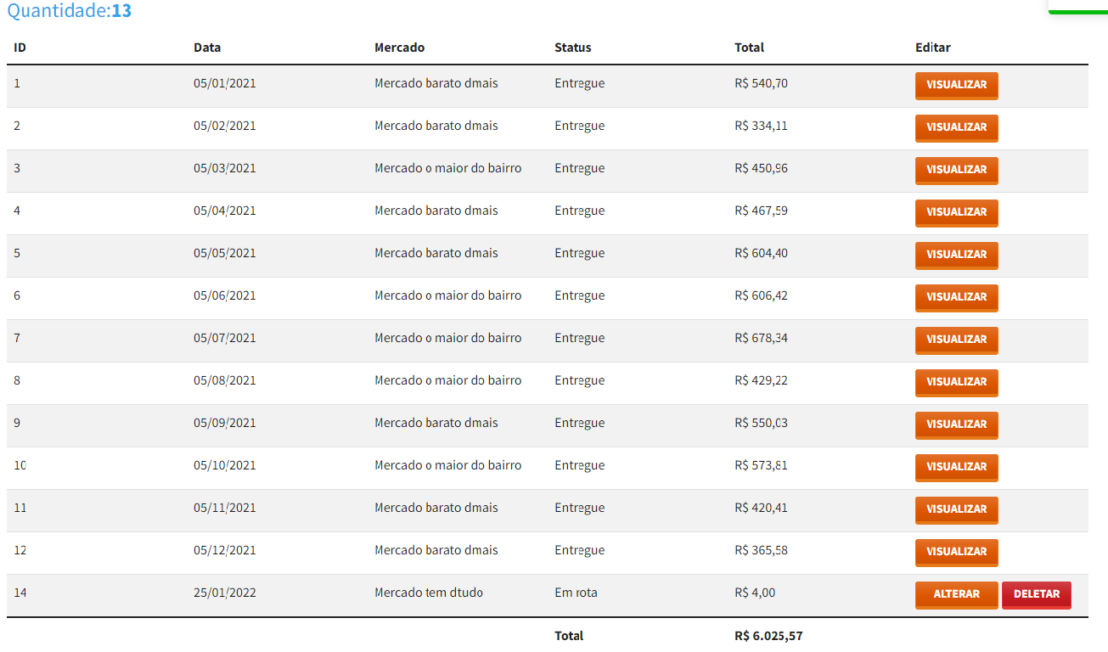Click total value R$ 450,96
This screenshot has width=1108, height=652.
pos(761,168)
